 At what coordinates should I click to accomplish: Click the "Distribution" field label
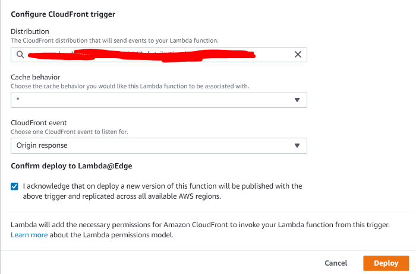[30, 31]
